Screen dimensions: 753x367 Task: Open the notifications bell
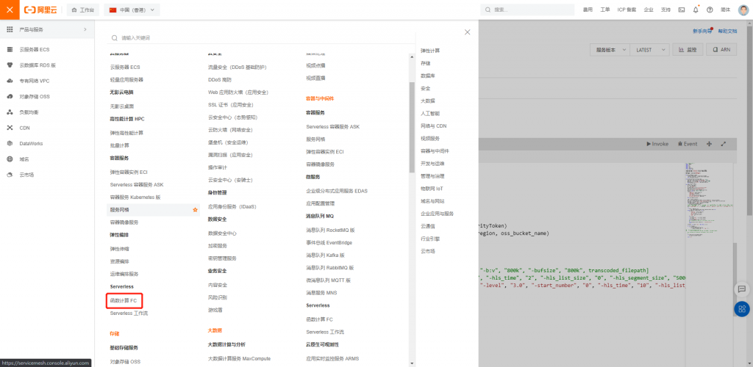(696, 10)
